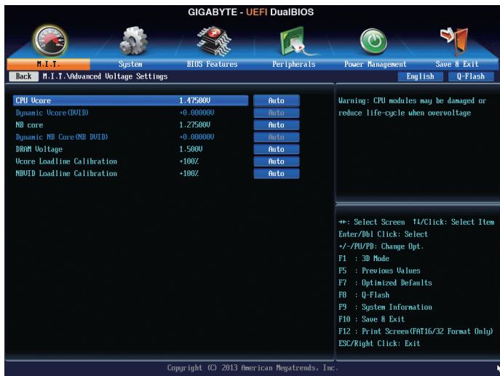
Task: Open Vcore Loadline Calibration Auto option
Action: coord(277,161)
